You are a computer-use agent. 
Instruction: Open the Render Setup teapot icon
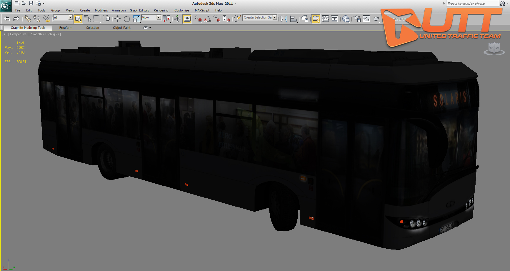coord(357,19)
